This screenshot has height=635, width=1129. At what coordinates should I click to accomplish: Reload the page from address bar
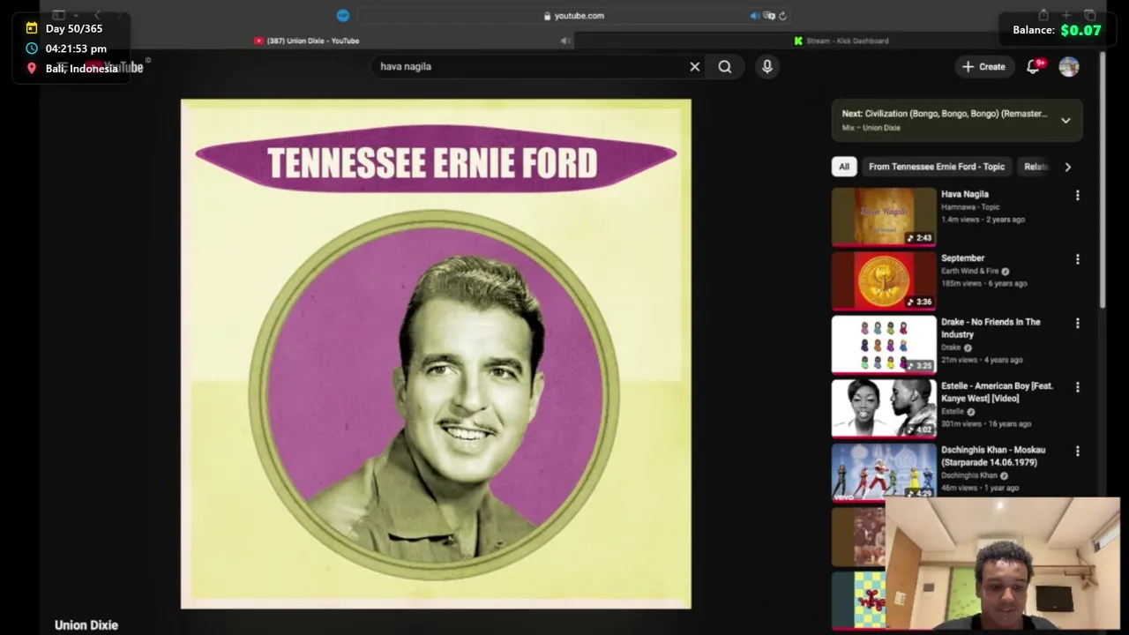click(782, 15)
